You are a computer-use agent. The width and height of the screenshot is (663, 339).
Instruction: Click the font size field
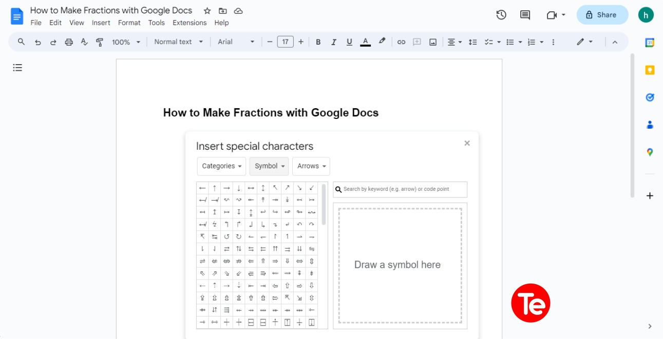click(285, 42)
